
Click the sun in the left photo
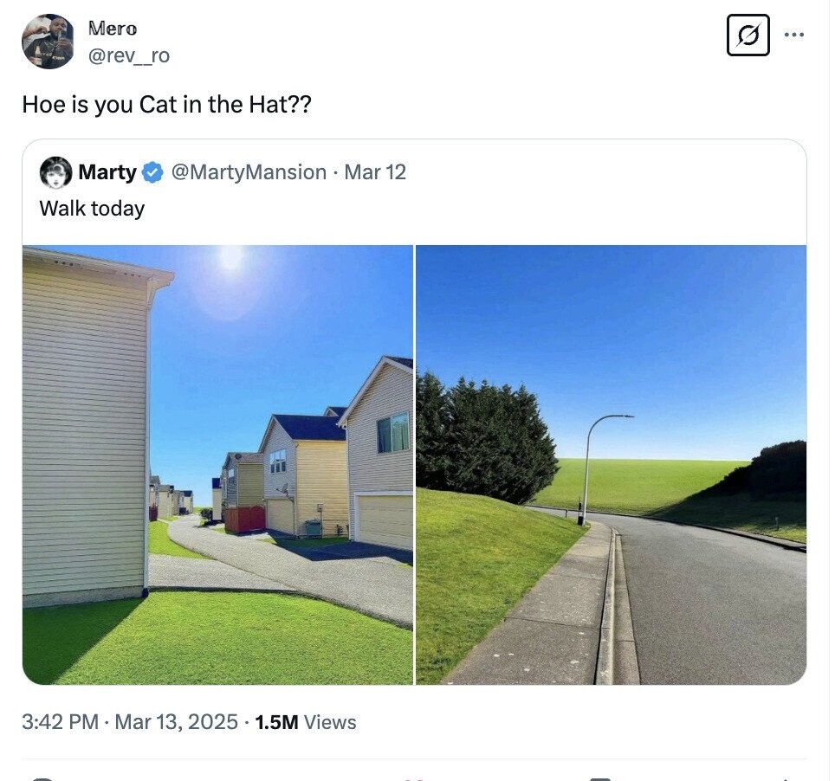(230, 259)
